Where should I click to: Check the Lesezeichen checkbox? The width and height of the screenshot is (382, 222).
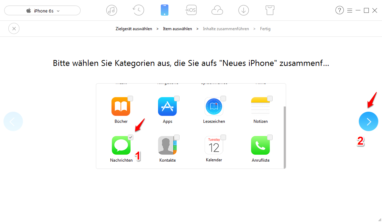223,99
